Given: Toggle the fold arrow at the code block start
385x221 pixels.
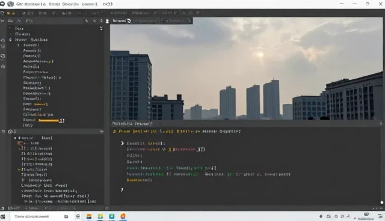Looking at the screenshot, I should coord(123,143).
